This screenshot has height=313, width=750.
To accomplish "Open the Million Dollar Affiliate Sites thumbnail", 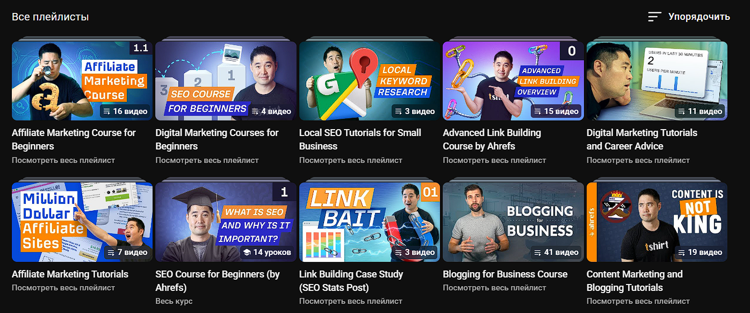I will pos(82,222).
